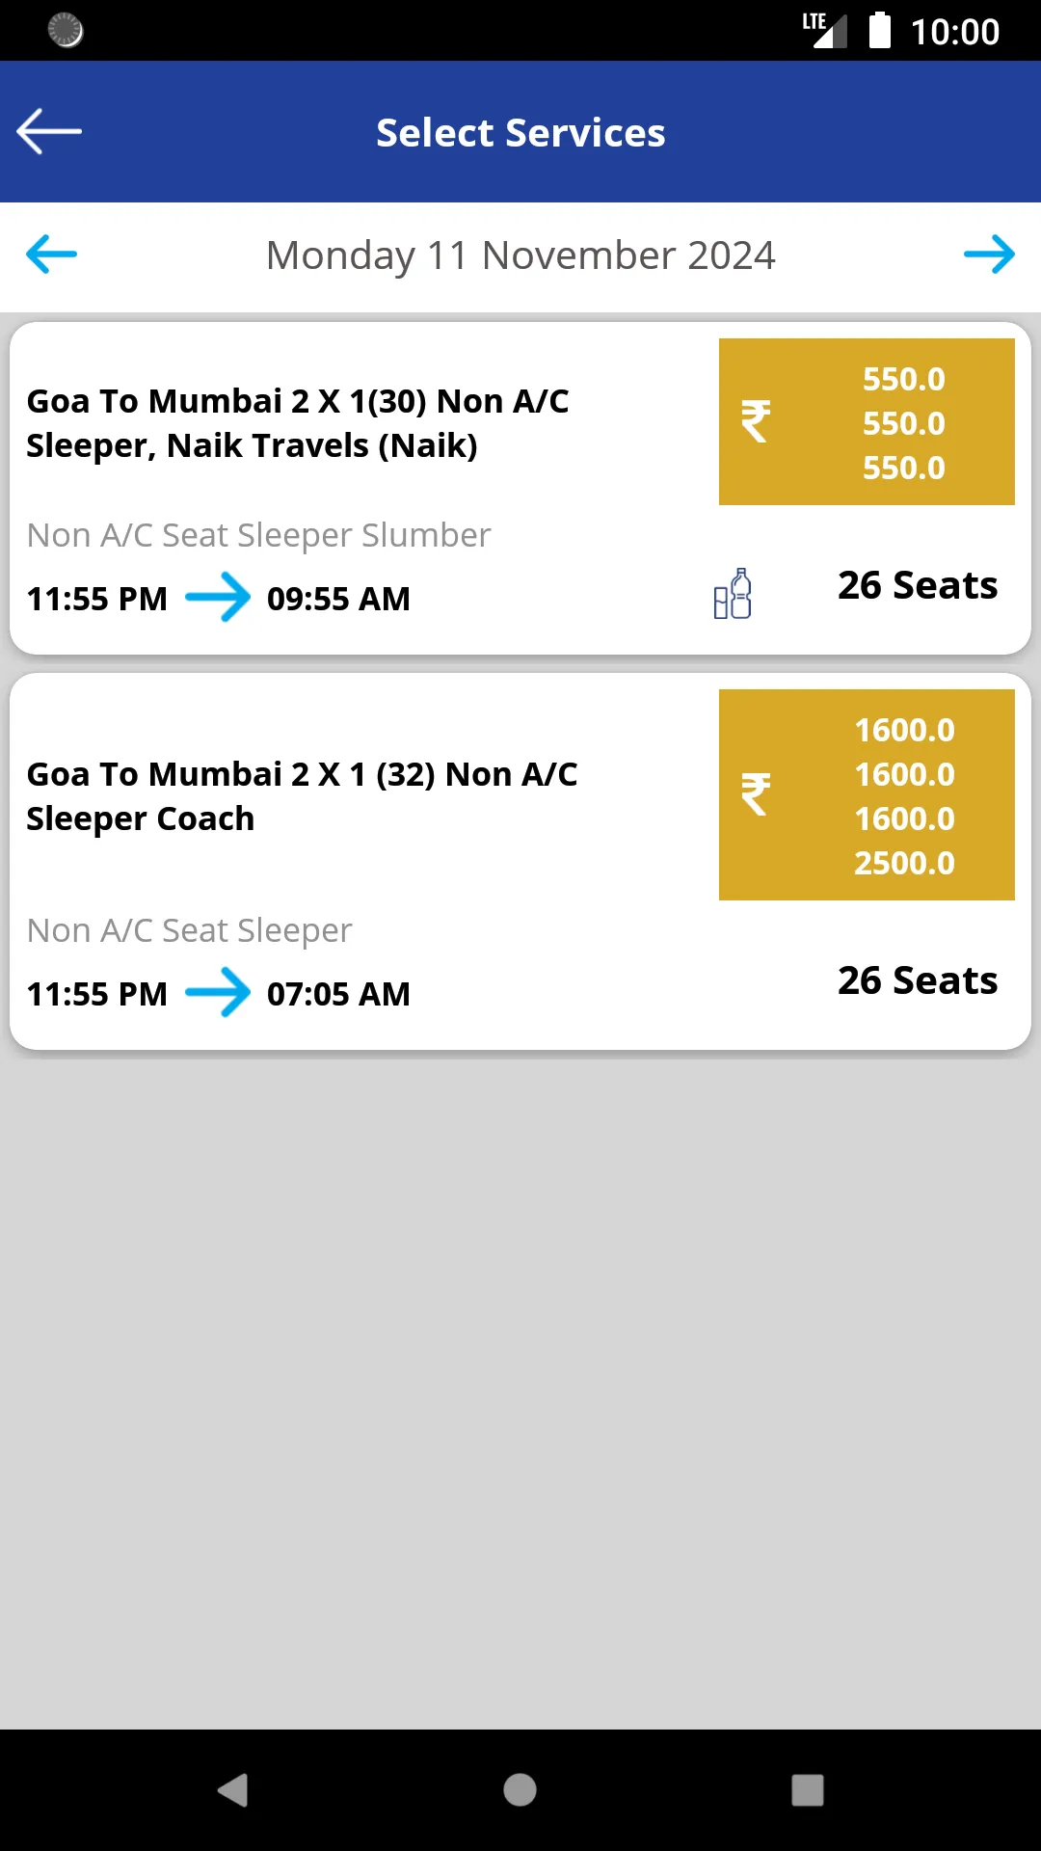Screen dimensions: 1041x1851
Task: Tap the Monday 11 November 2024 date label
Action: click(520, 255)
